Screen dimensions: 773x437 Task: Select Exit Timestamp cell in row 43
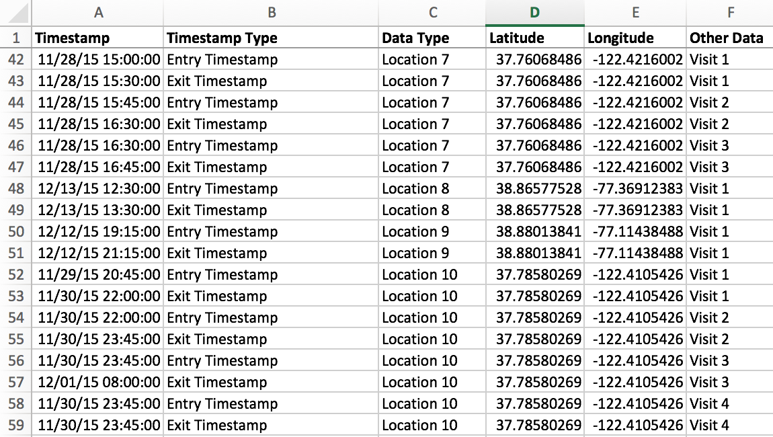(x=271, y=81)
